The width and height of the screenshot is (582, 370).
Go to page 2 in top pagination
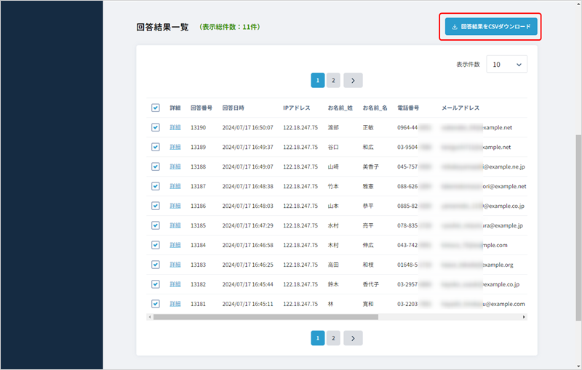(333, 81)
